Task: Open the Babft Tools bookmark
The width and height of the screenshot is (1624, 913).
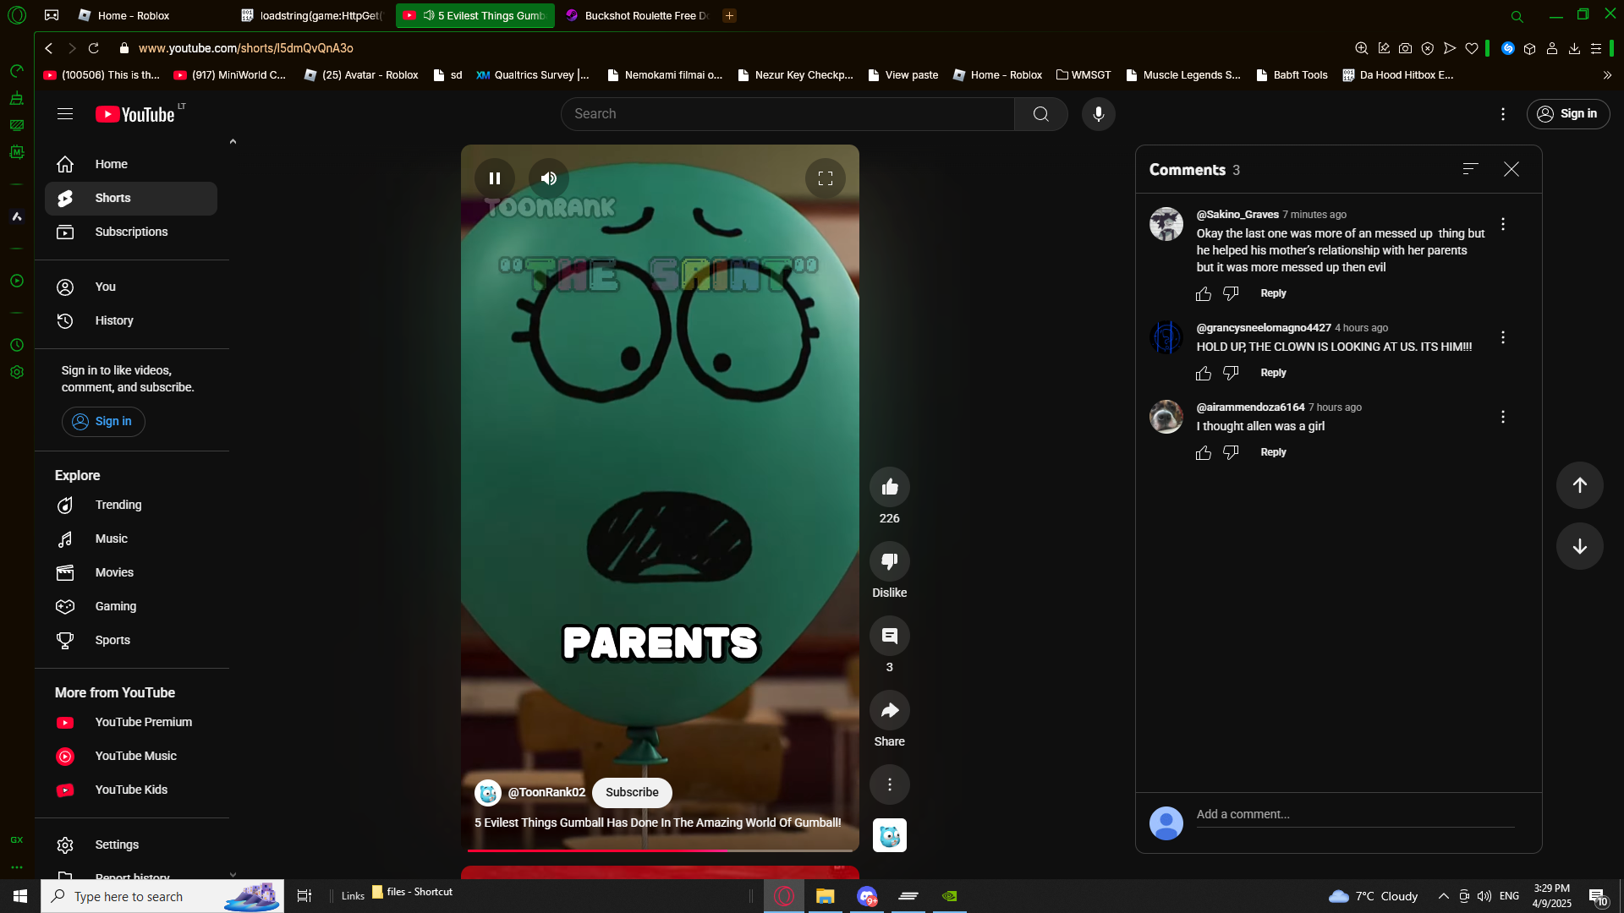Action: (1292, 75)
